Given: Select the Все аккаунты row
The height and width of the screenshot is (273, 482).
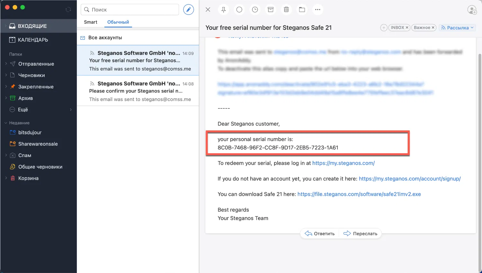Looking at the screenshot, I should 138,37.
